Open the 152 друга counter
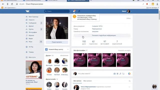Image resolution: width=160 pixels, height=90 pixels. [84, 42]
